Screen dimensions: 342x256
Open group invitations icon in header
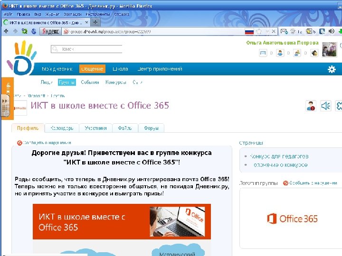[x=297, y=53]
